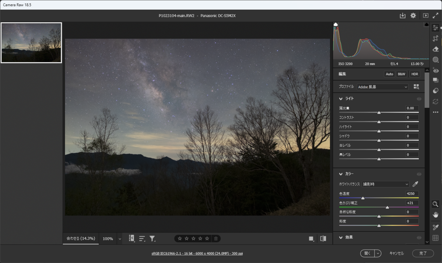This screenshot has height=263, width=442.
Task: Select the Red Eye removal tool
Action: (435, 70)
